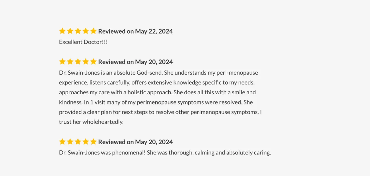The height and width of the screenshot is (176, 370).
Task: Click the date heading above the God-send review
Action: pyautogui.click(x=135, y=62)
